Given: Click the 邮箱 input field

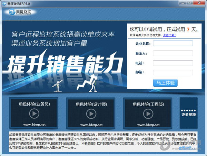Looking at the screenshot, I should click(x=173, y=72).
